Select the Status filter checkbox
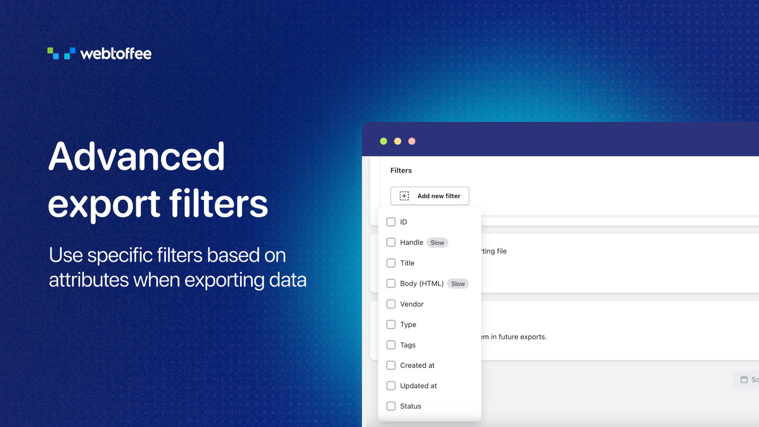Viewport: 759px width, 427px height. pos(391,406)
